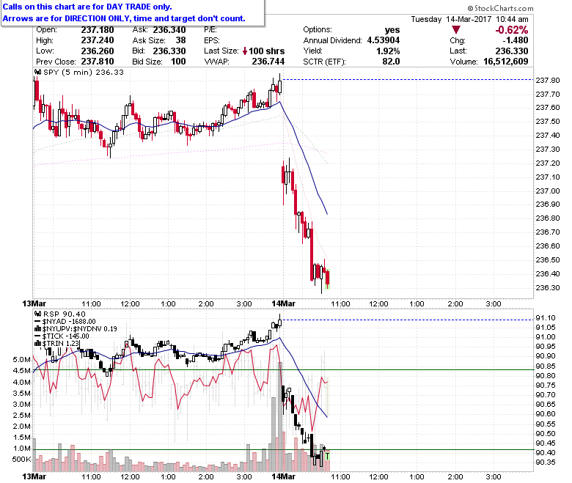The height and width of the screenshot is (483, 572).
Task: Select the $NYUPV:$NYDNV 0.19 legend entry
Action: [x=76, y=329]
